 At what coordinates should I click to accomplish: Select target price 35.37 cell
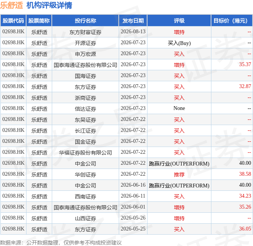(x=232, y=65)
